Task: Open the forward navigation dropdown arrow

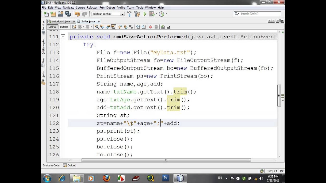Action: click(x=91, y=27)
